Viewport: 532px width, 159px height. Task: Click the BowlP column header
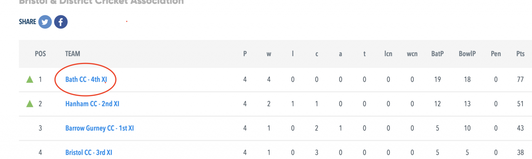tap(467, 54)
